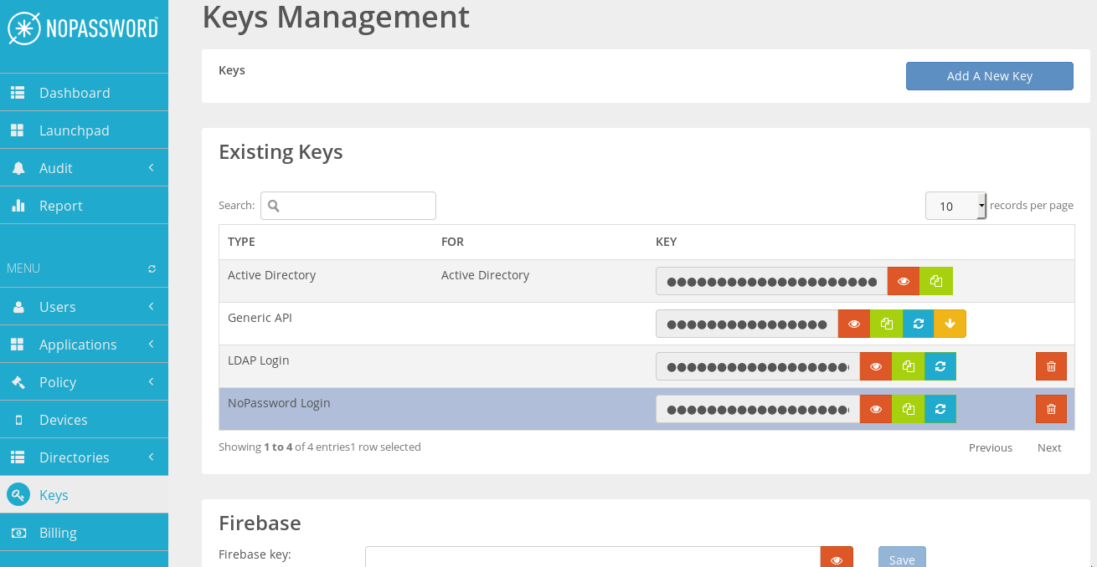Reveal the Active Directory key with eye

[904, 281]
